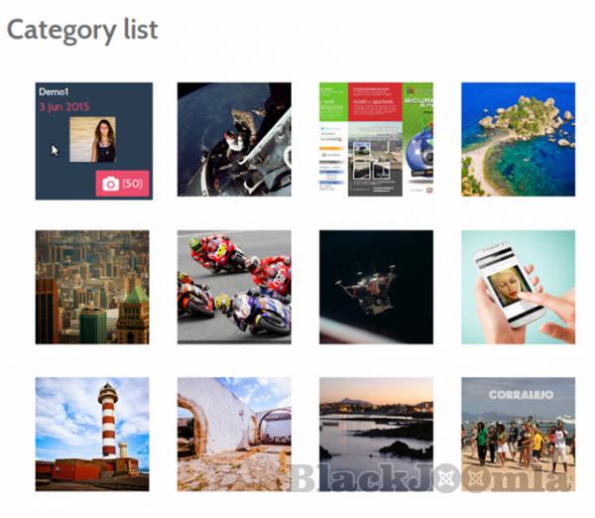View the Corralejo beach crowd photo
Screen dimensions: 595x518
pos(518,434)
